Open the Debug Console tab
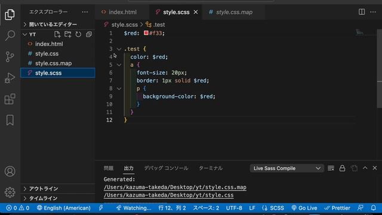The width and height of the screenshot is (382, 215). point(166,168)
